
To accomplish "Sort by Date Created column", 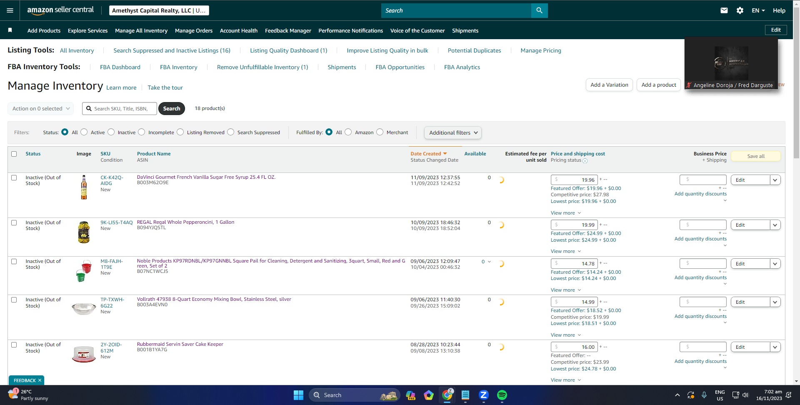I will coord(429,154).
